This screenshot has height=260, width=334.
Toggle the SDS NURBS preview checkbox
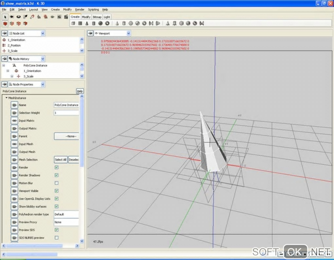click(57, 238)
